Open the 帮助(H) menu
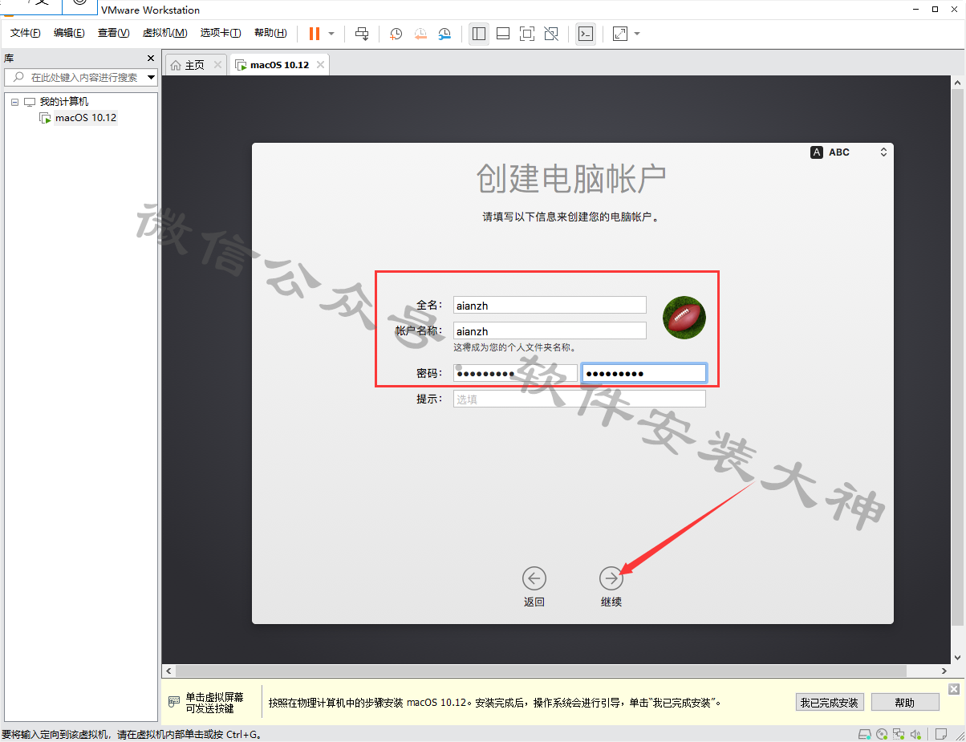This screenshot has height=742, width=966. click(270, 33)
